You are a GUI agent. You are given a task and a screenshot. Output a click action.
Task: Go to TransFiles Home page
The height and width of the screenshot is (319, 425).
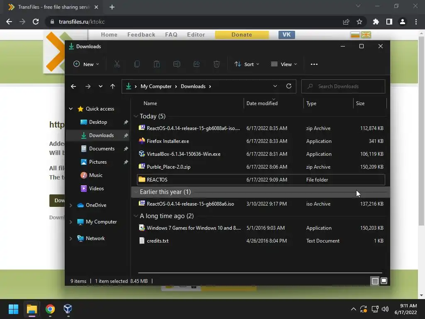point(109,35)
